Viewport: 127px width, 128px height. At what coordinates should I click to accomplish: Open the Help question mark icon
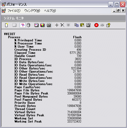pyautogui.click(x=108, y=25)
